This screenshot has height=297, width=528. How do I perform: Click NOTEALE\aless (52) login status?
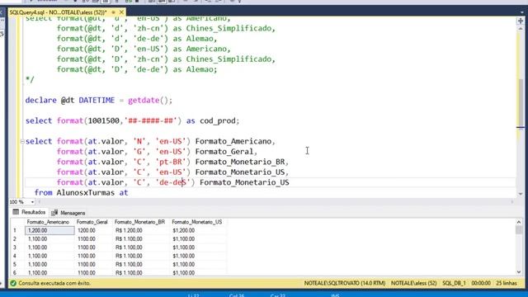pyautogui.click(x=414, y=283)
